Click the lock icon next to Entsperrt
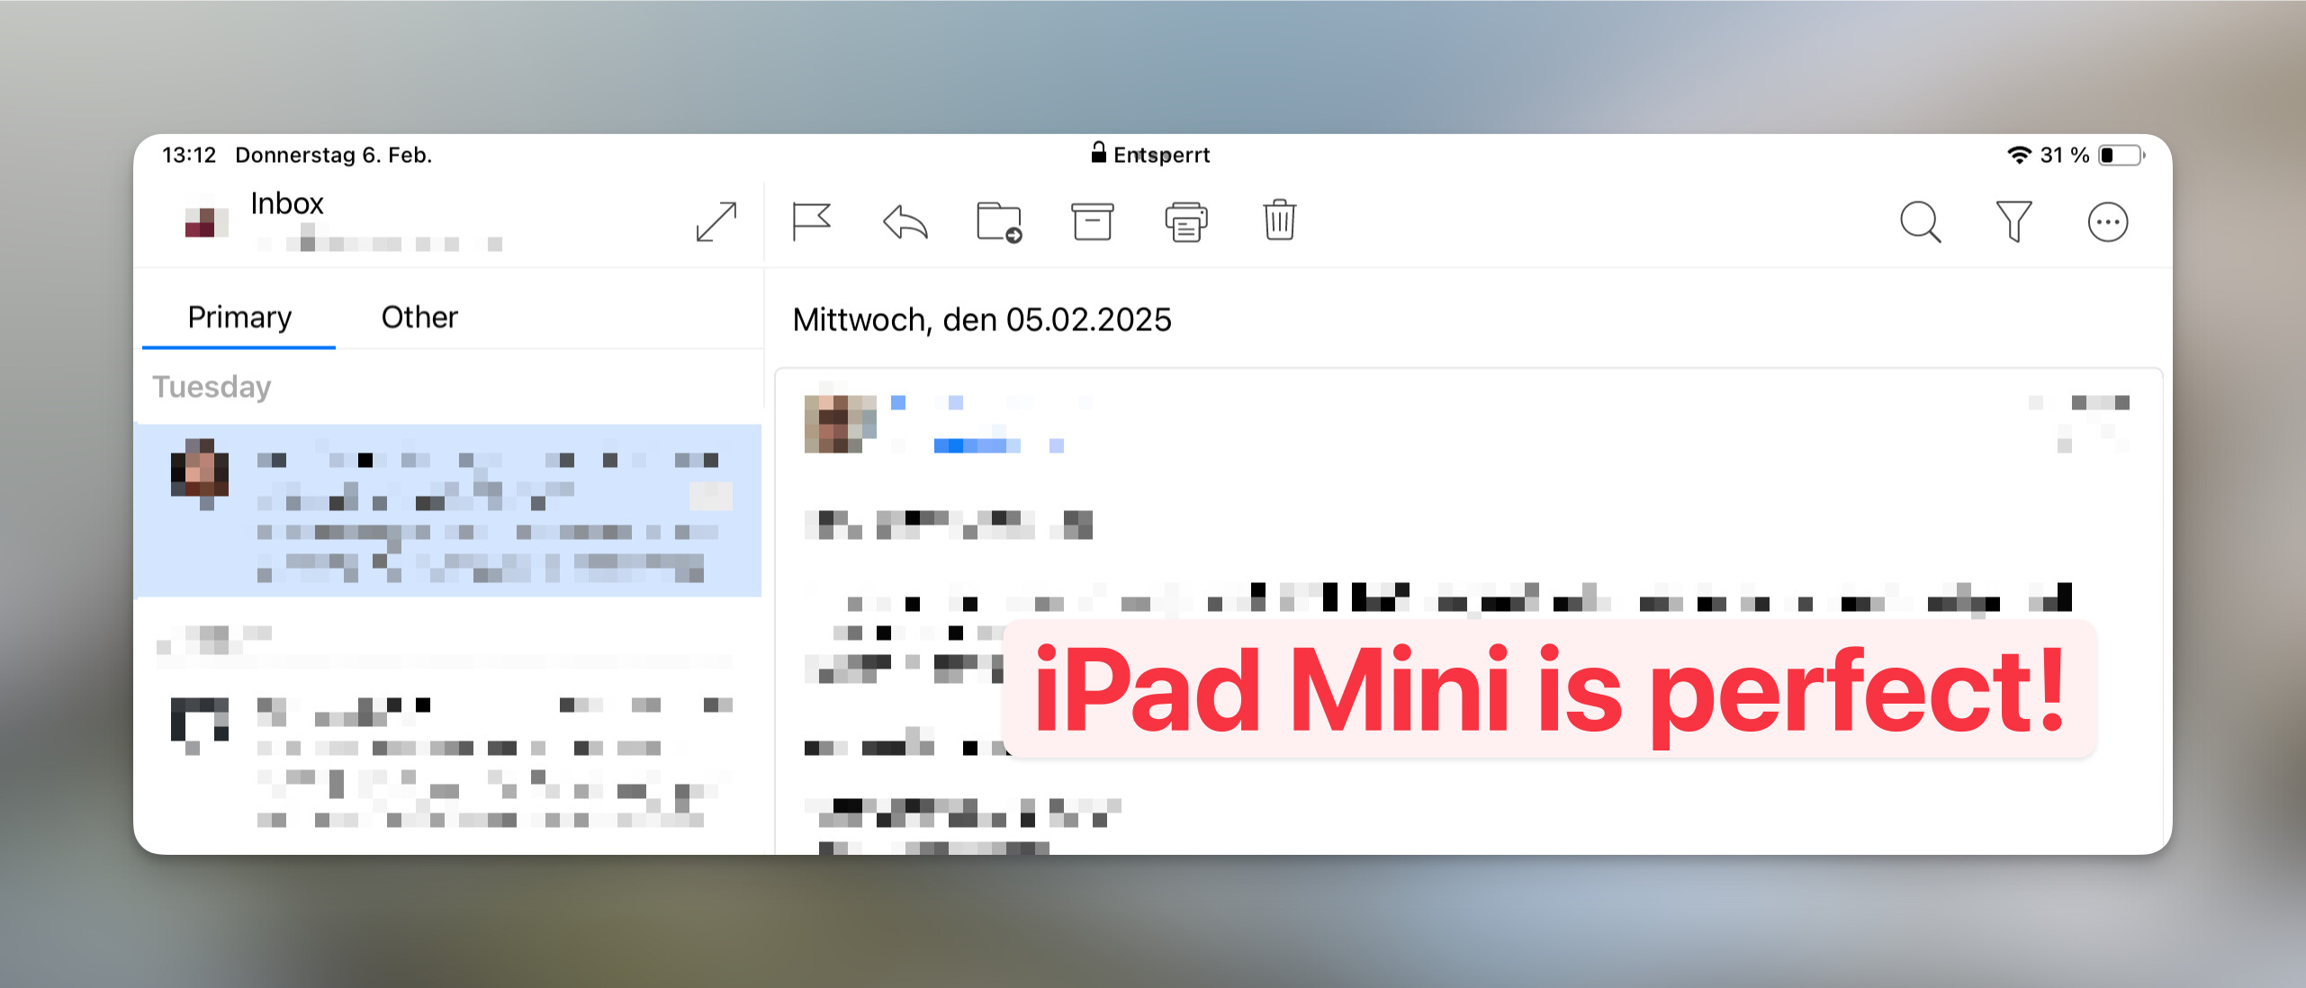The height and width of the screenshot is (988, 2306). click(1098, 152)
